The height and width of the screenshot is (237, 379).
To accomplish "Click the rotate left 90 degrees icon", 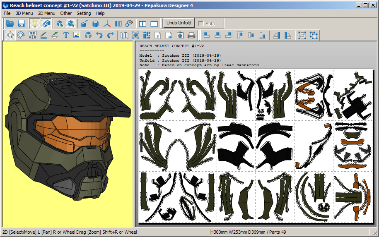I will pos(277,35).
